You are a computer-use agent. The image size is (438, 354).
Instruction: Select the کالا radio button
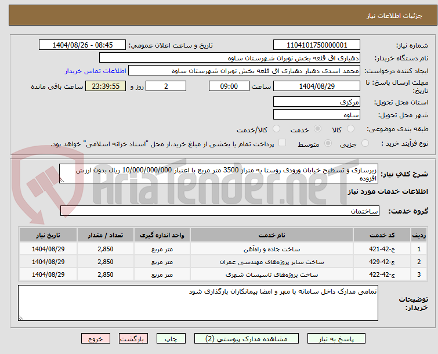(x=350, y=129)
